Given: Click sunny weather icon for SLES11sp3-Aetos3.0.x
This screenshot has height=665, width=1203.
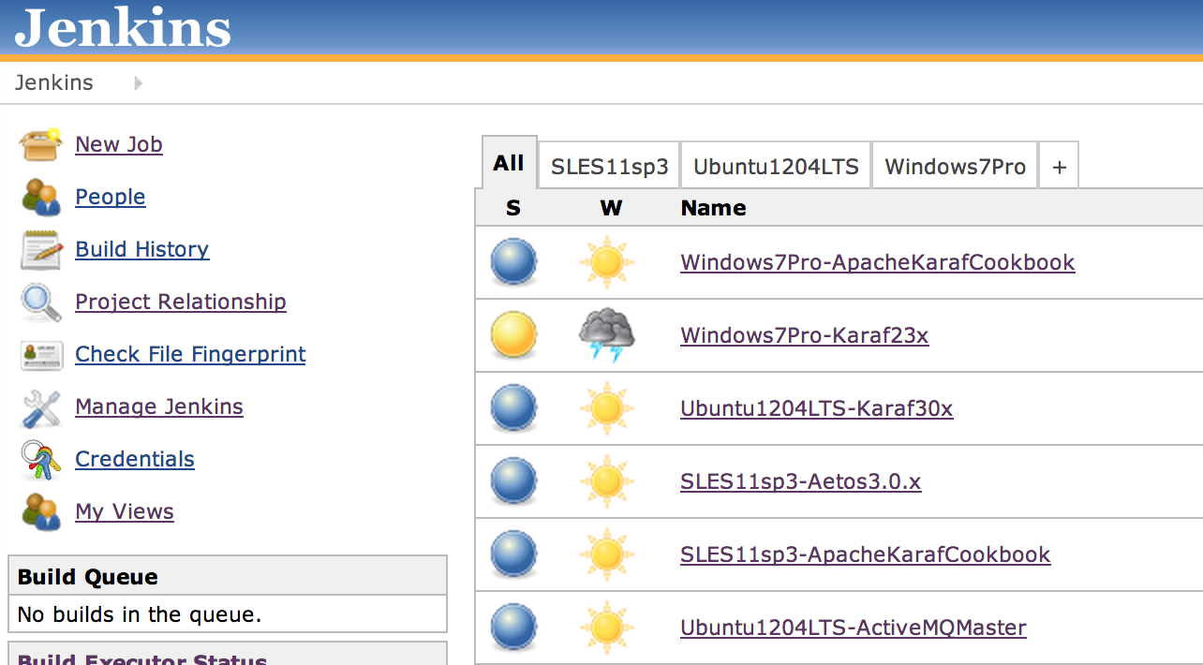Looking at the screenshot, I should [x=607, y=481].
